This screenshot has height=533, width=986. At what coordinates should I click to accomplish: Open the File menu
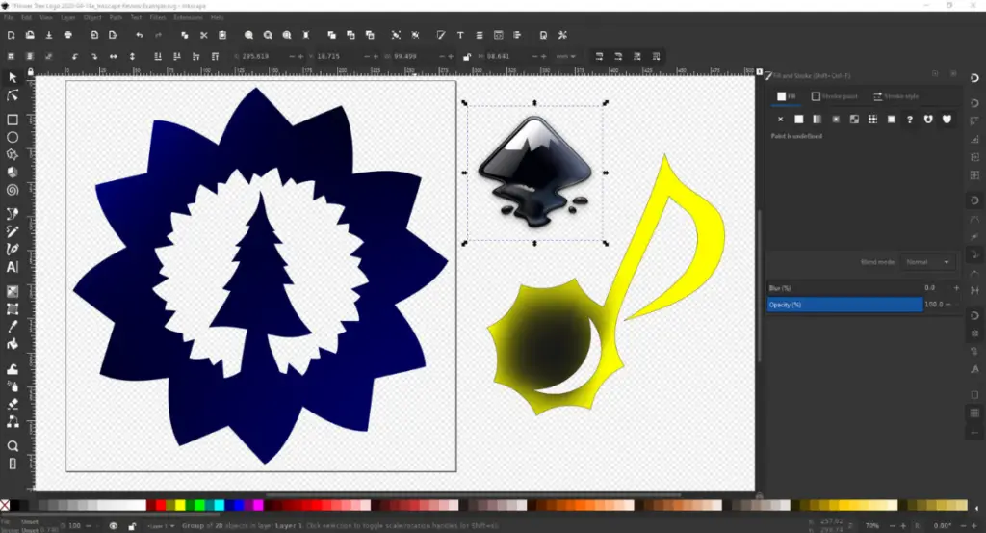(x=8, y=17)
